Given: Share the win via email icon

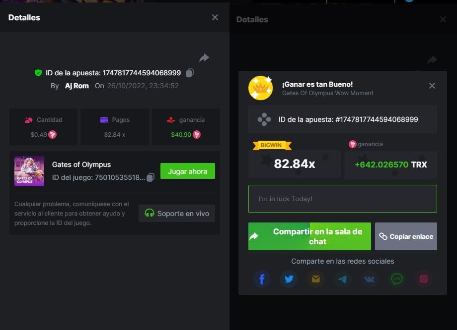Looking at the screenshot, I should (315, 279).
